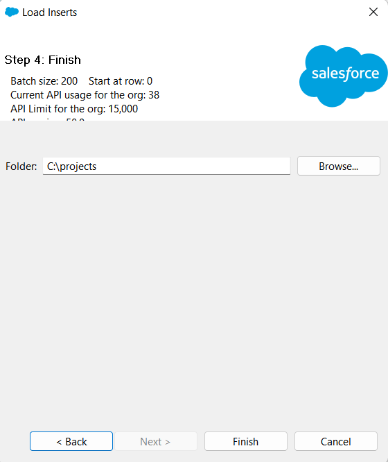Click the API Limit for the org line

(74, 109)
